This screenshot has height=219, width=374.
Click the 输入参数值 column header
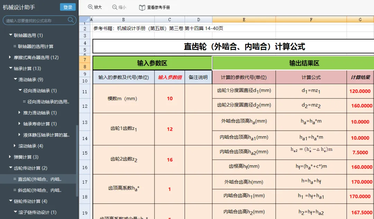[x=170, y=77]
